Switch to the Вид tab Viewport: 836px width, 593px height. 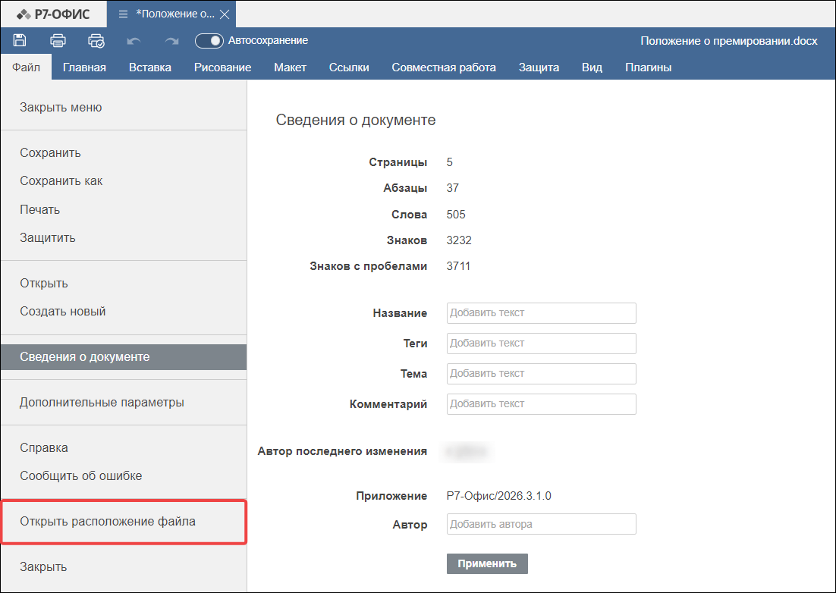point(592,67)
